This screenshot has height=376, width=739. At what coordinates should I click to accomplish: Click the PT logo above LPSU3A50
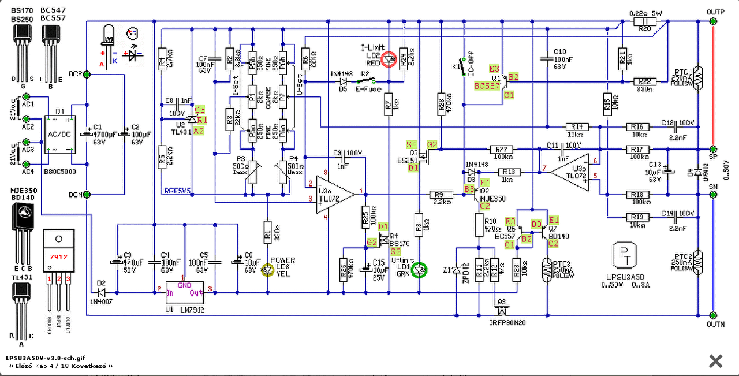pyautogui.click(x=625, y=254)
